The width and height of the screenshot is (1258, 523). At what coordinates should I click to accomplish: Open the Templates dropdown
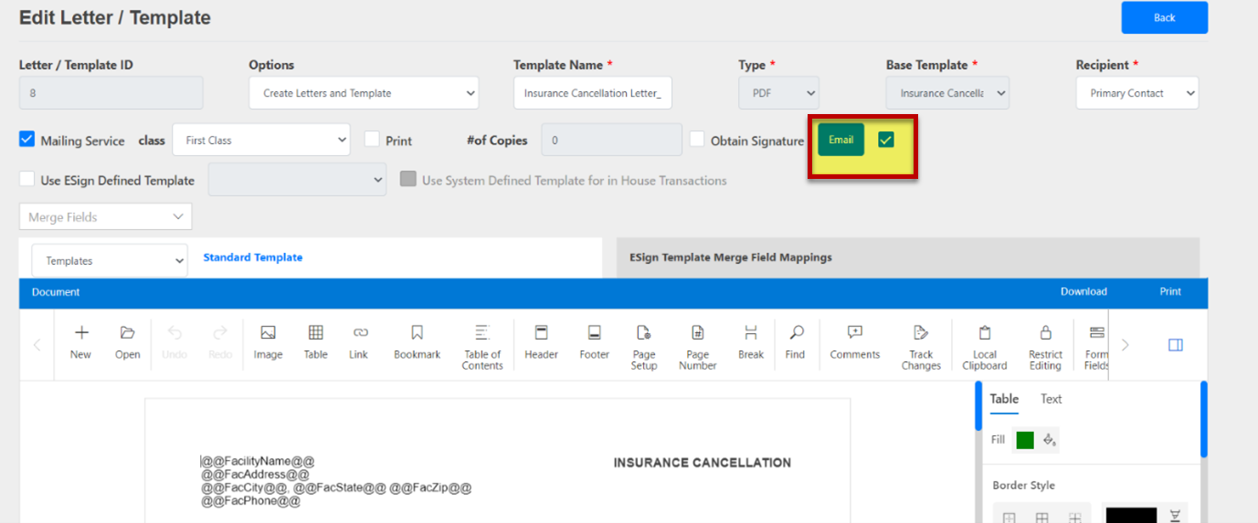110,260
